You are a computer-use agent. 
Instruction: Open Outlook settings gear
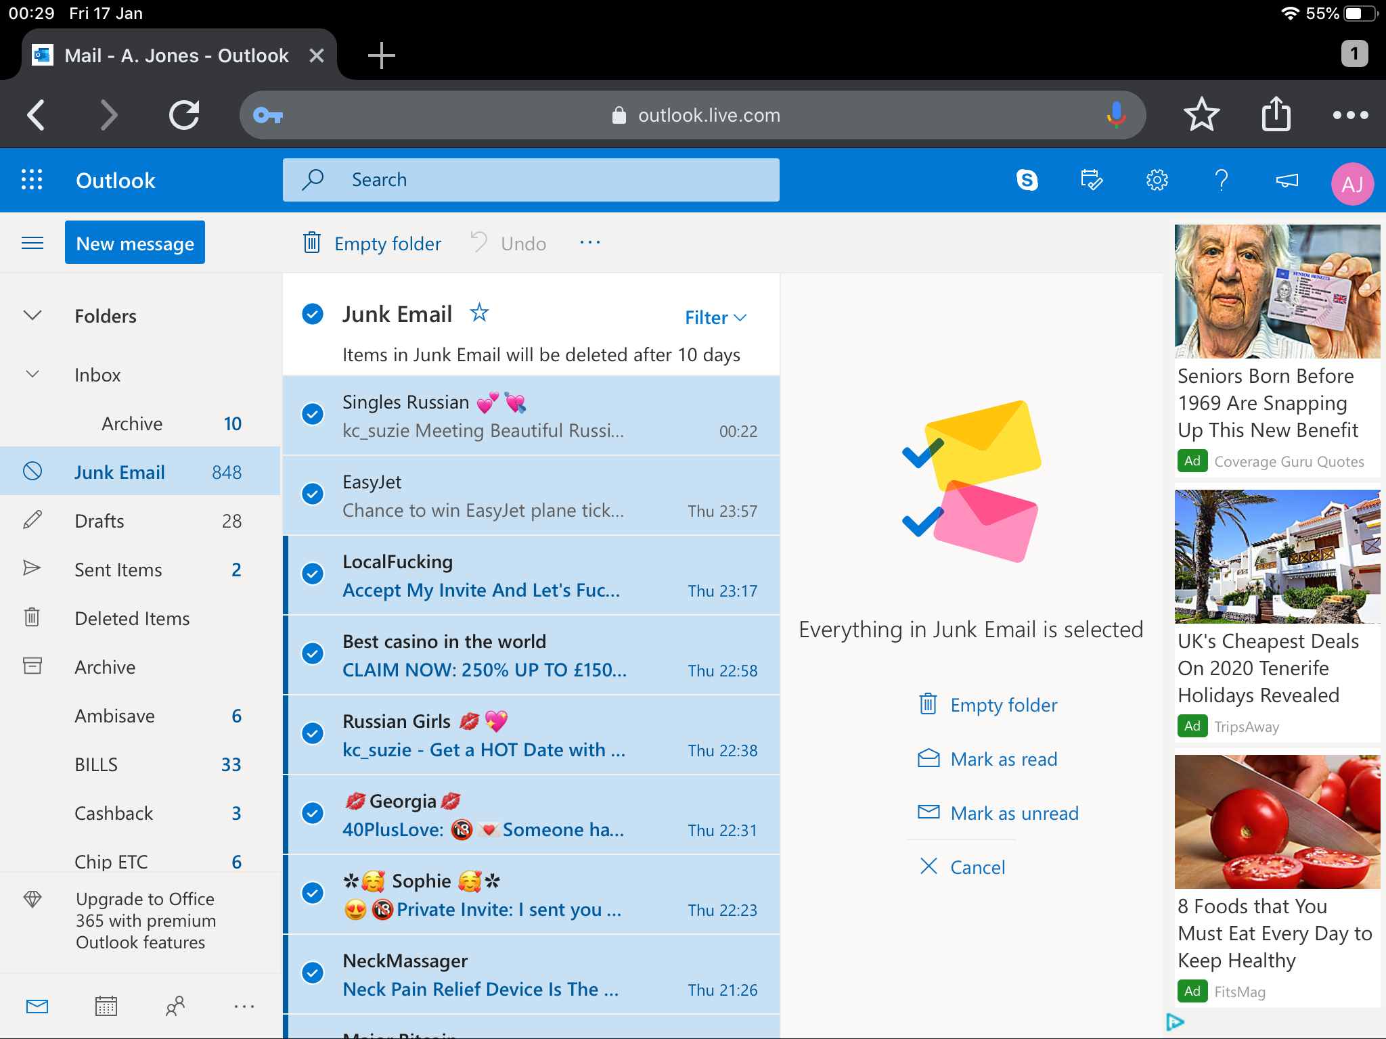pyautogui.click(x=1157, y=180)
